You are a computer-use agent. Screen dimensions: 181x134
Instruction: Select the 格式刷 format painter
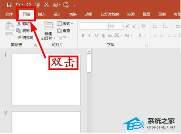25,38
